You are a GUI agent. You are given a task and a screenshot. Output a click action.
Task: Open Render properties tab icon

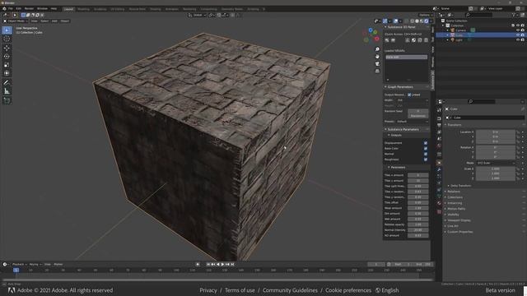pos(439,118)
